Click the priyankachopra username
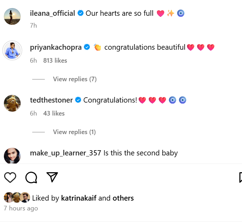Image resolution: width=242 pixels, height=223 pixels. 56,47
